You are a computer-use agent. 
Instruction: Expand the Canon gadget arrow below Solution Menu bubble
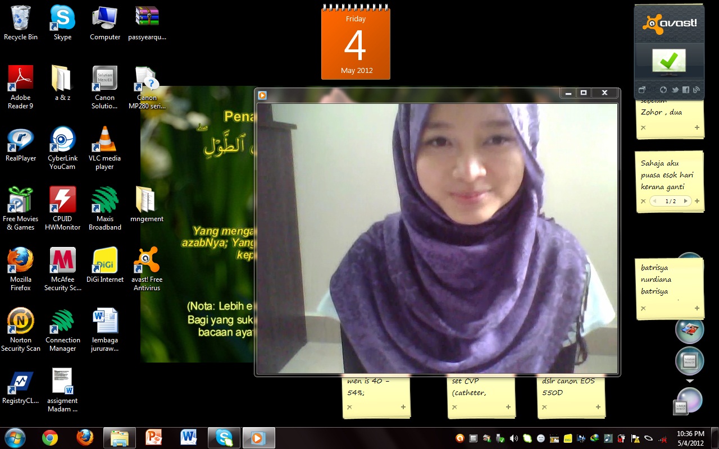click(x=690, y=381)
